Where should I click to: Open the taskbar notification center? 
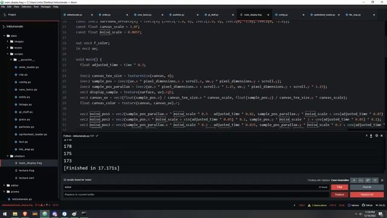coord(380,214)
